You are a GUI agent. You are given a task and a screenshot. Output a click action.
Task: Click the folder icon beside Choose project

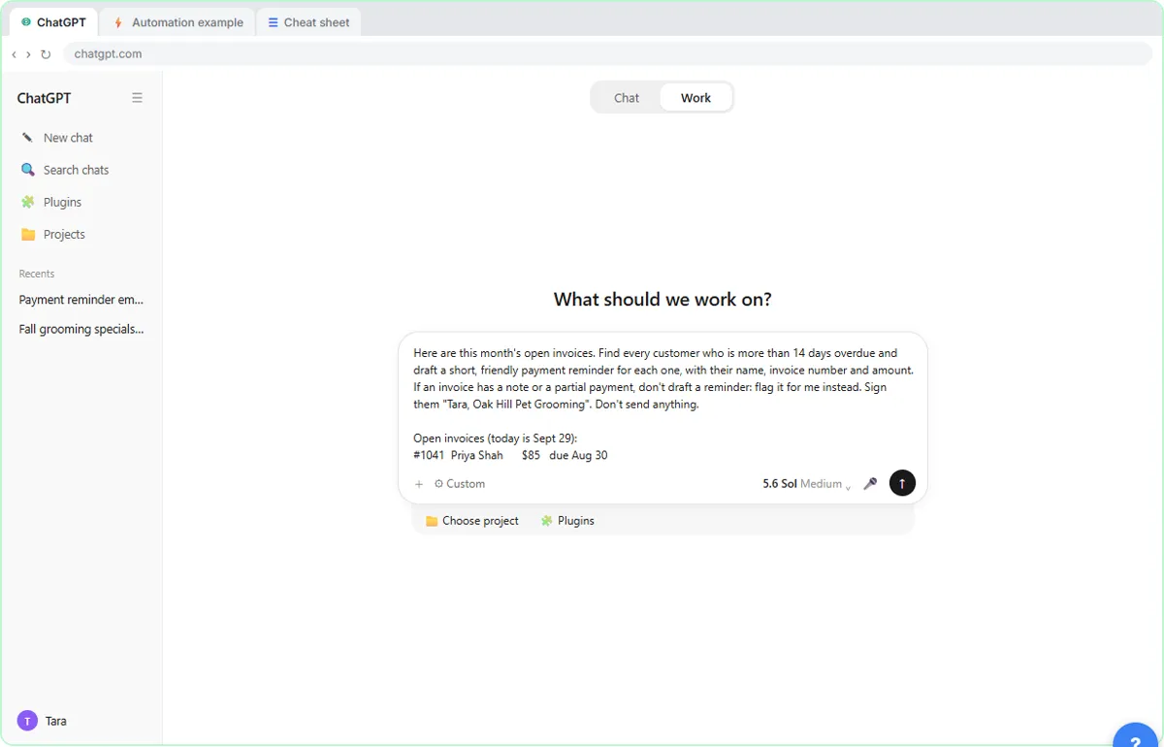pos(432,521)
